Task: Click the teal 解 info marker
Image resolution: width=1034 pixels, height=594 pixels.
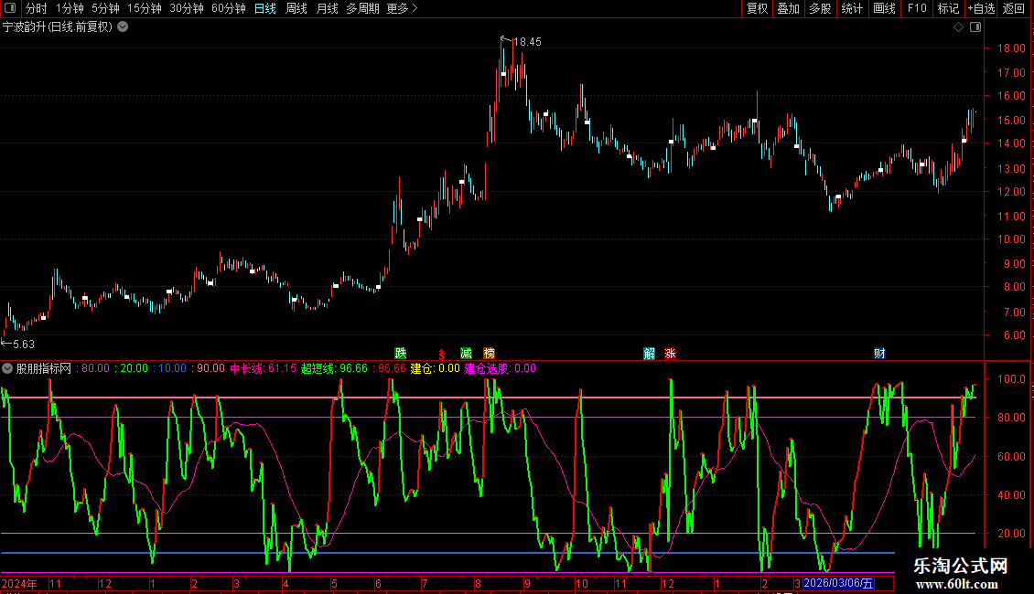Action: [649, 354]
